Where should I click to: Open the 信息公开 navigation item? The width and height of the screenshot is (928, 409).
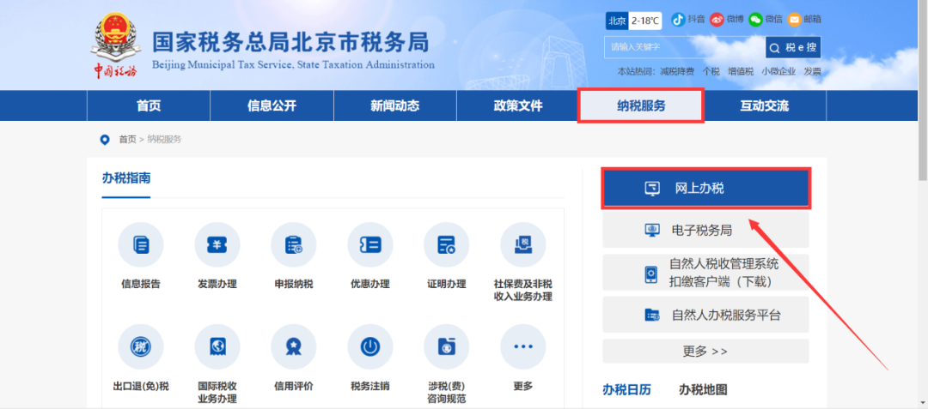pos(272,106)
